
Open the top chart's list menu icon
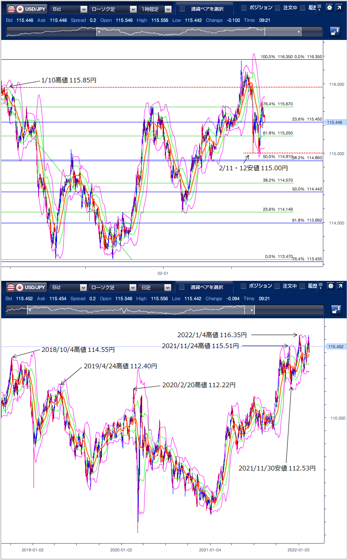(319, 8)
